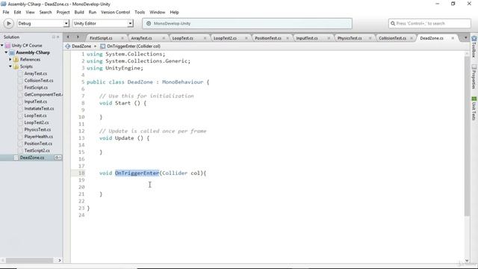Select PlayerHealth.cs in the solution tree
This screenshot has height=269, width=478.
38,137
